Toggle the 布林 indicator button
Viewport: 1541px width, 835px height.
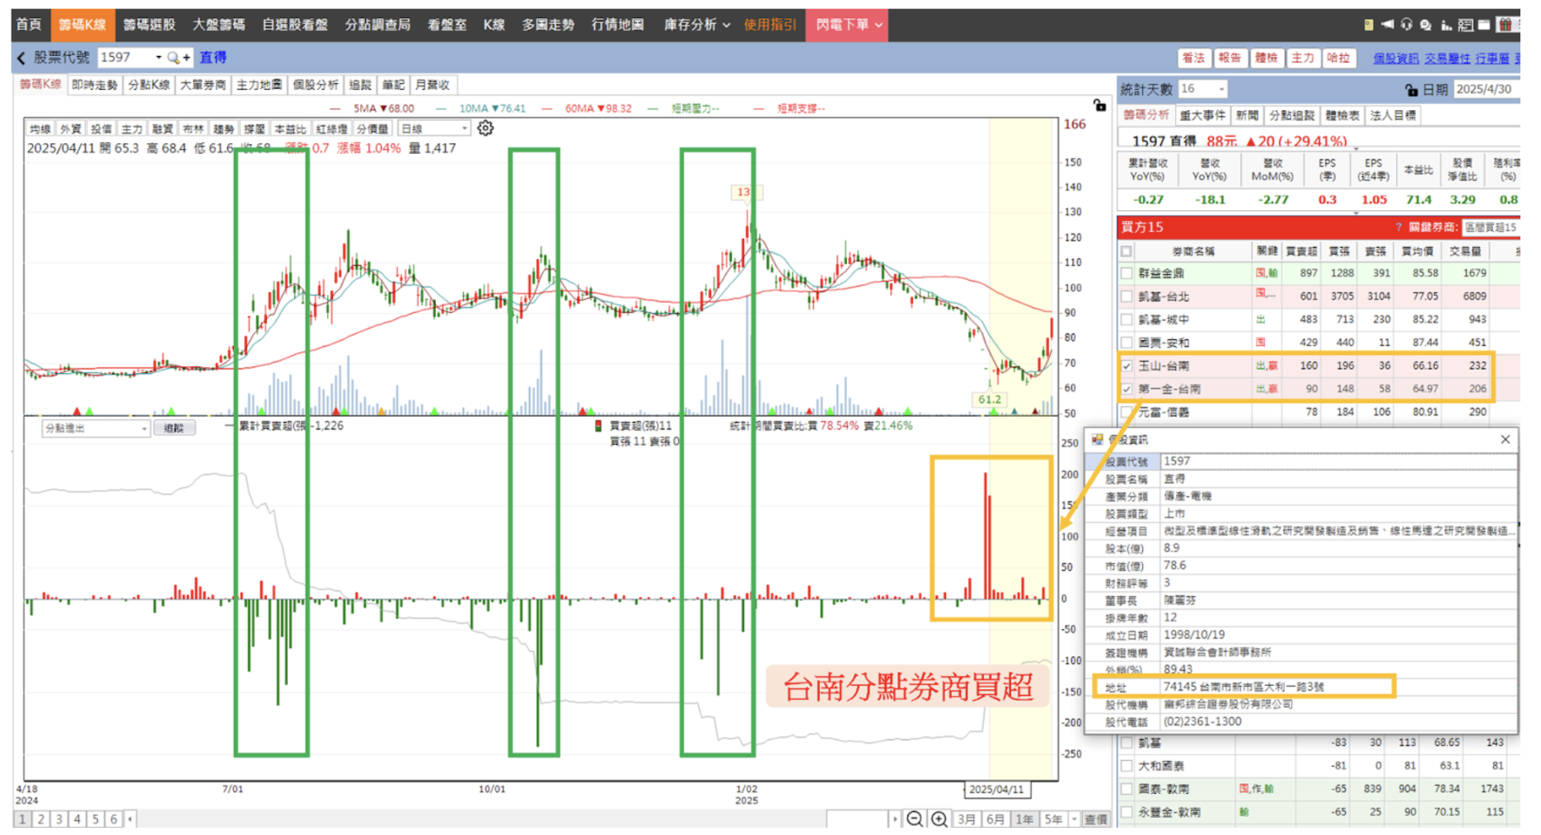coord(193,128)
